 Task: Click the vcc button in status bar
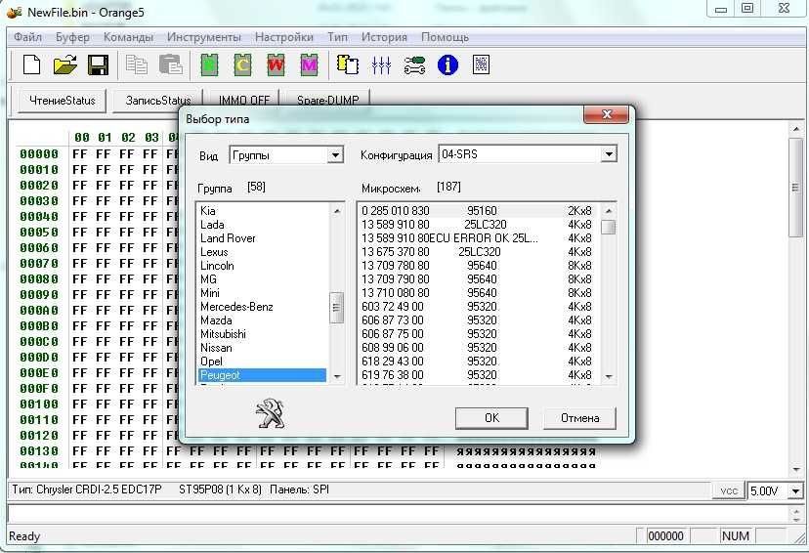point(729,490)
